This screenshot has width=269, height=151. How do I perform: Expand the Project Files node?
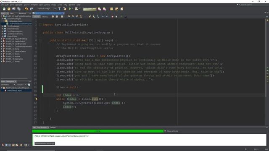3,36
